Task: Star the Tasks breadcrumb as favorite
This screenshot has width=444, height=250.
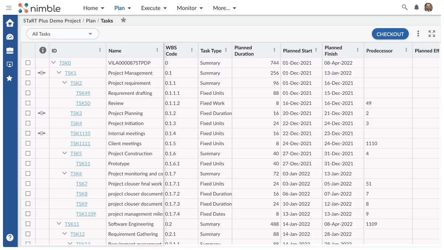Action: click(x=123, y=20)
